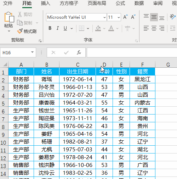This screenshot has height=179, width=177.
Task: Click the formula bar input area
Action: tap(132, 52)
